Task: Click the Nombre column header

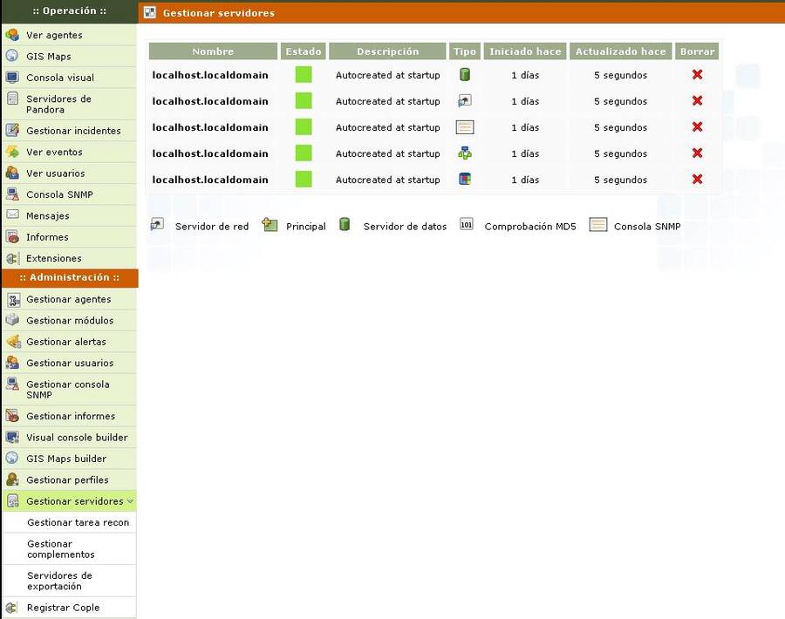Action: (213, 51)
